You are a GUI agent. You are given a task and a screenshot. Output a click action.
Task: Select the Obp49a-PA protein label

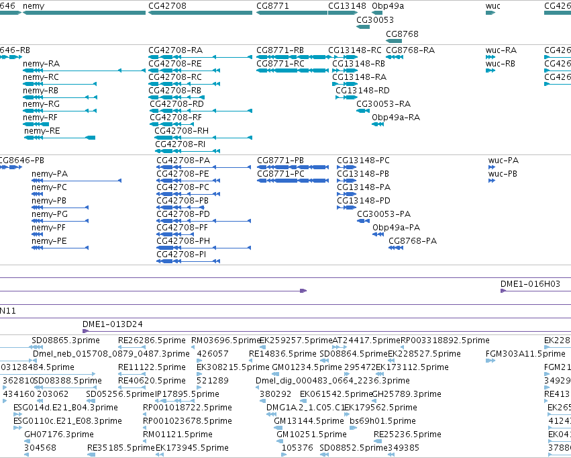point(396,228)
